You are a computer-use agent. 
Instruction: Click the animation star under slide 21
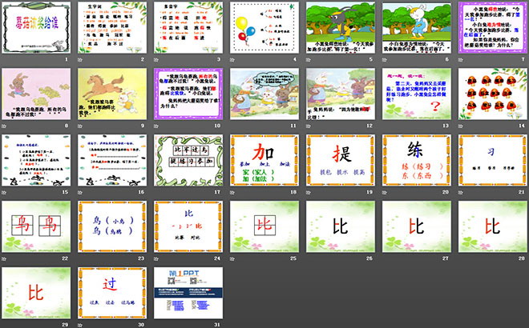pos(461,192)
